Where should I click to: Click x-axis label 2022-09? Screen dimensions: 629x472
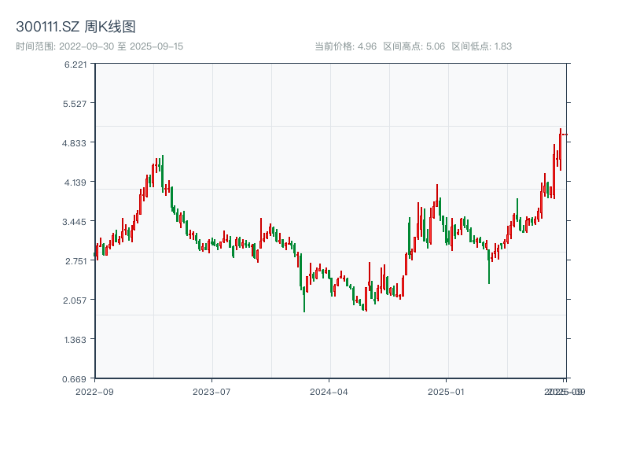coord(94,392)
